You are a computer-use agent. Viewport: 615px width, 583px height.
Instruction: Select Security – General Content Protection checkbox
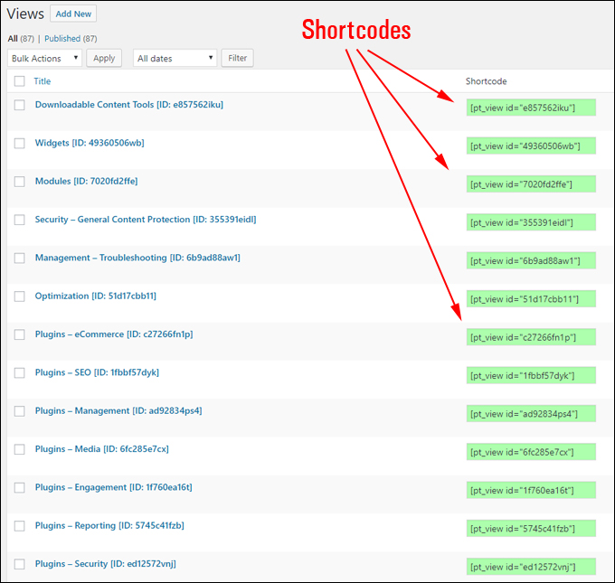click(19, 220)
